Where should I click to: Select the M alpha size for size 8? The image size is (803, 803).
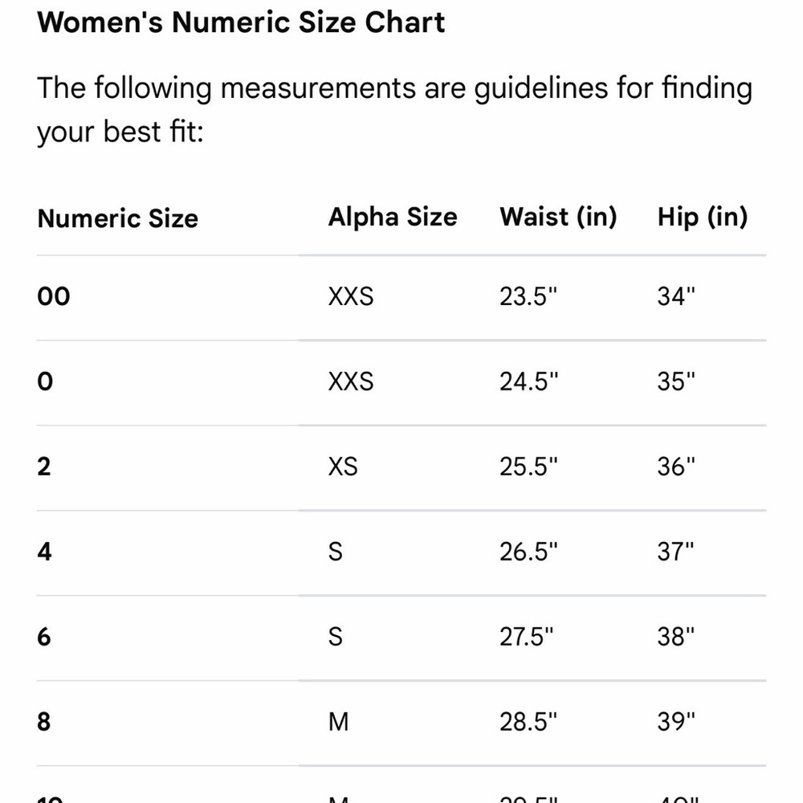(x=339, y=722)
